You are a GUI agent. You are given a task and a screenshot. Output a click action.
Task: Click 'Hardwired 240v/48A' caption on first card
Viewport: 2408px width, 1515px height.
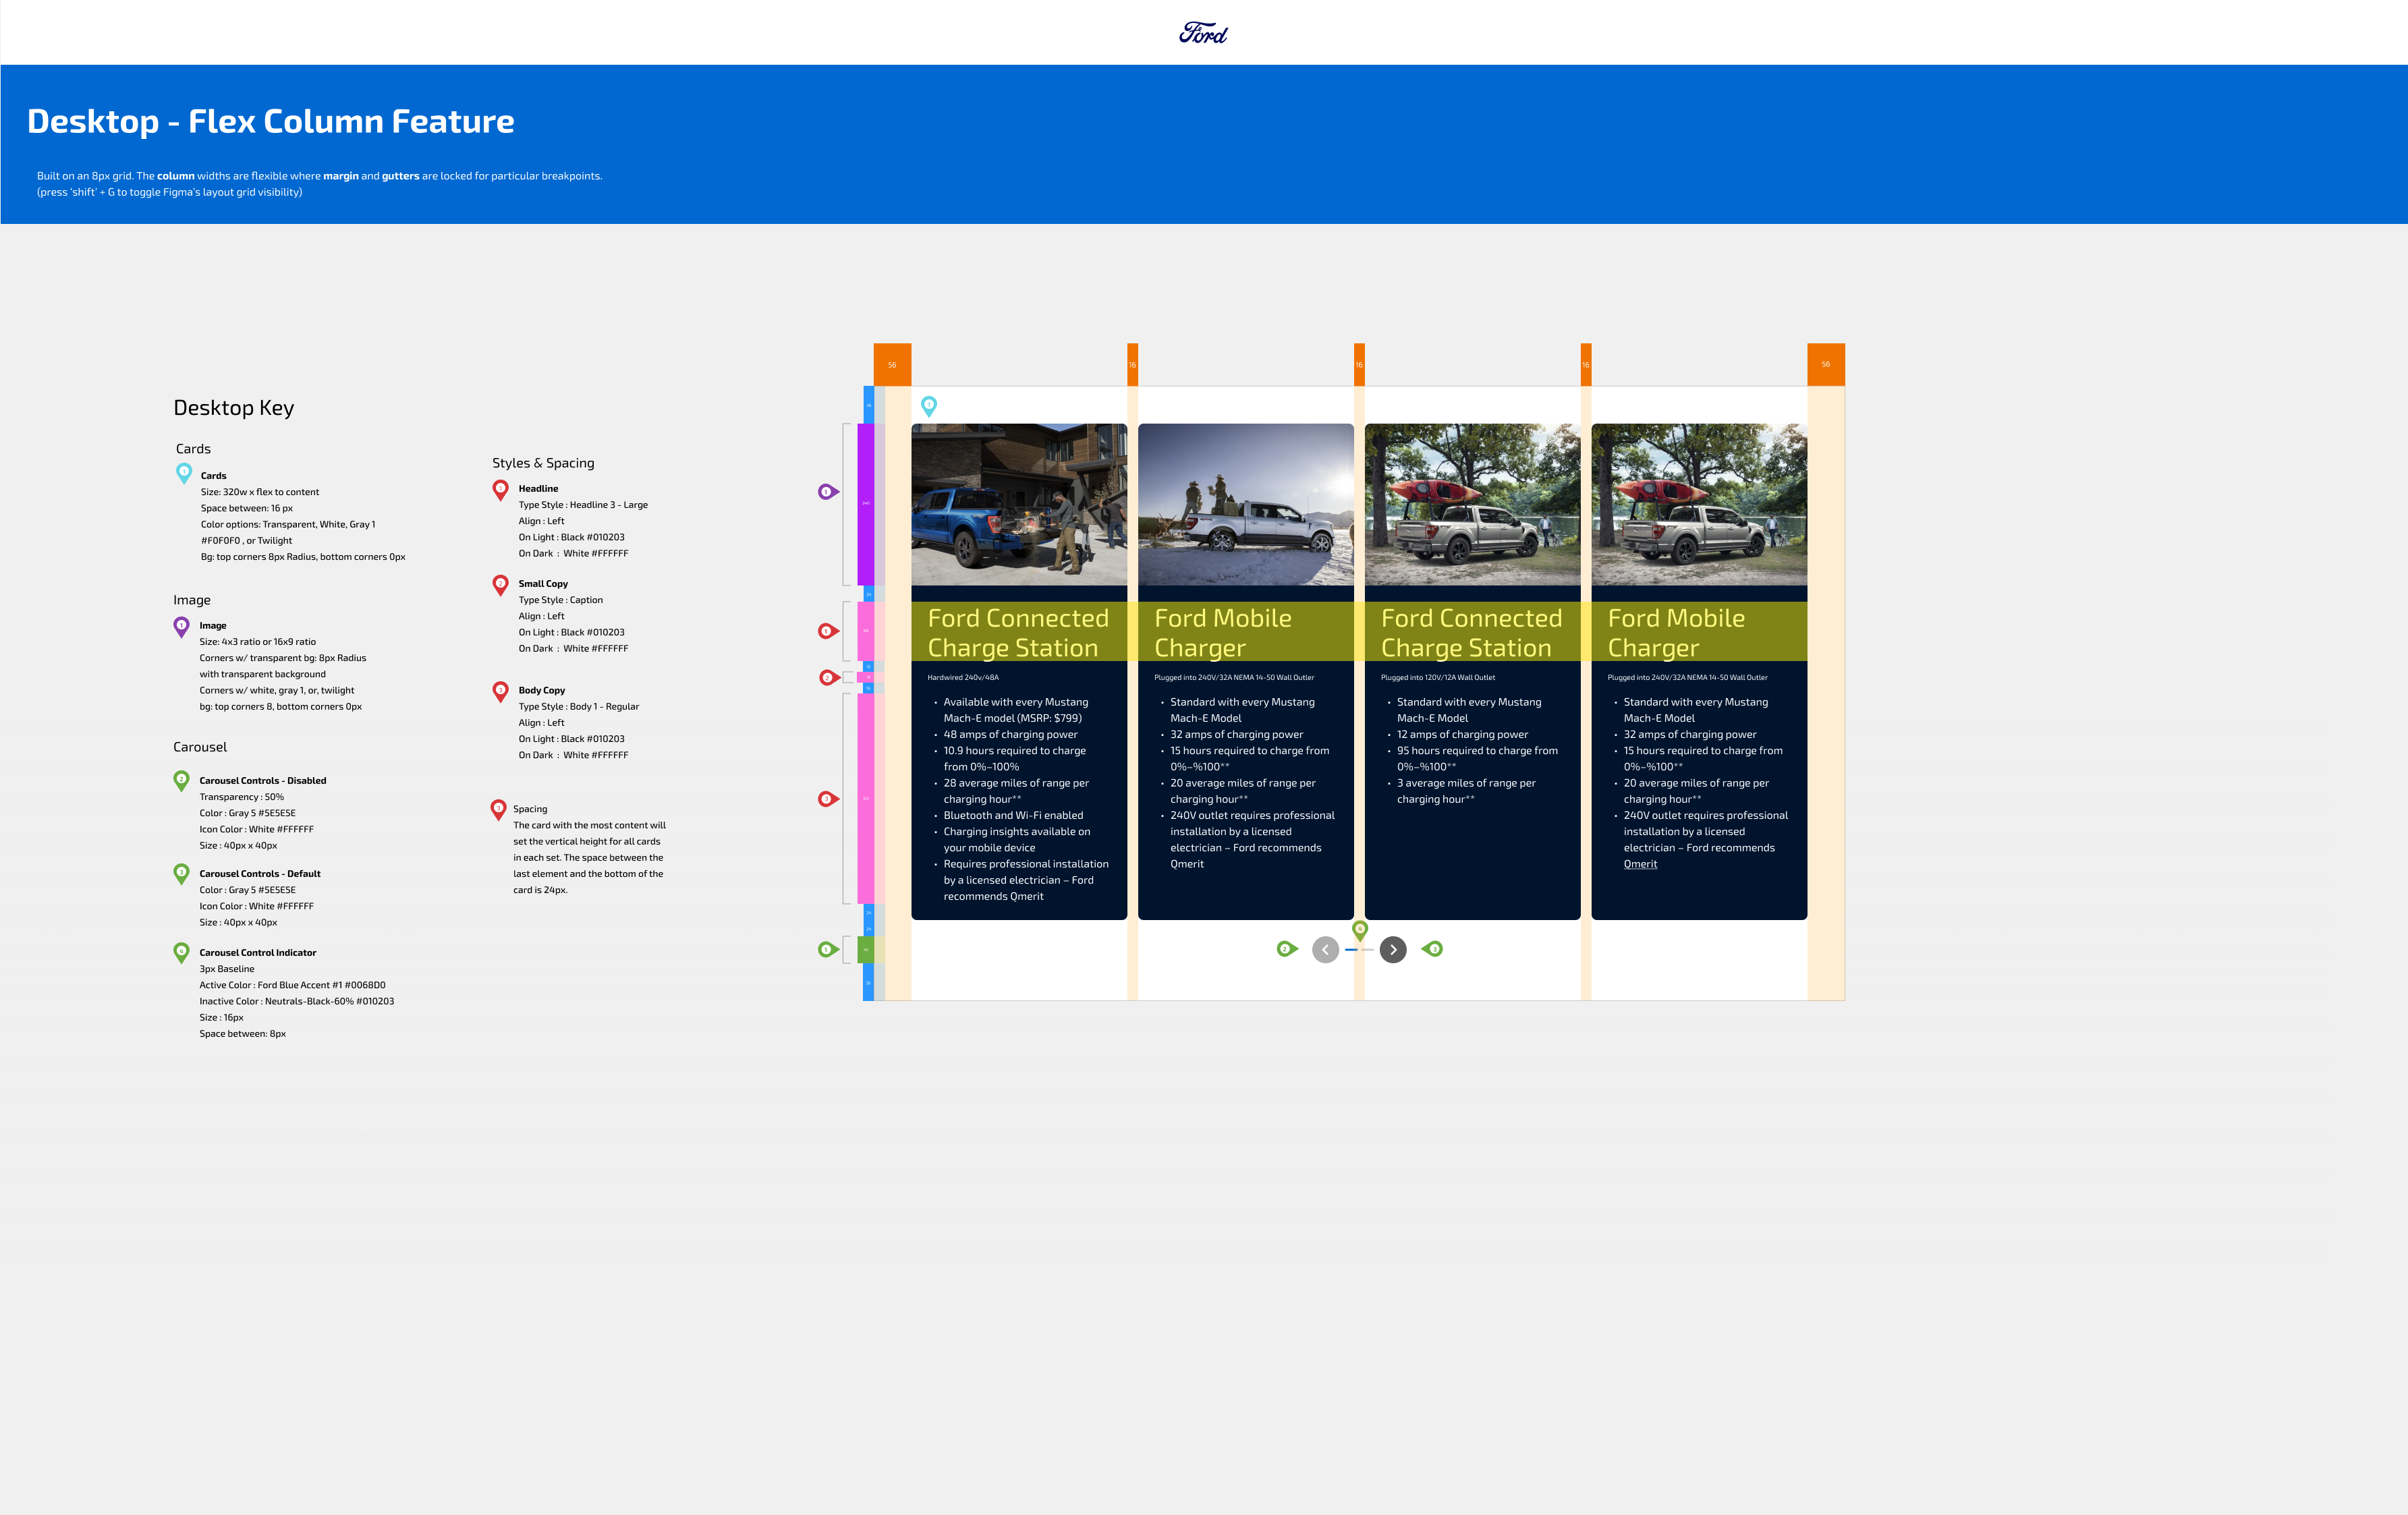pos(963,678)
